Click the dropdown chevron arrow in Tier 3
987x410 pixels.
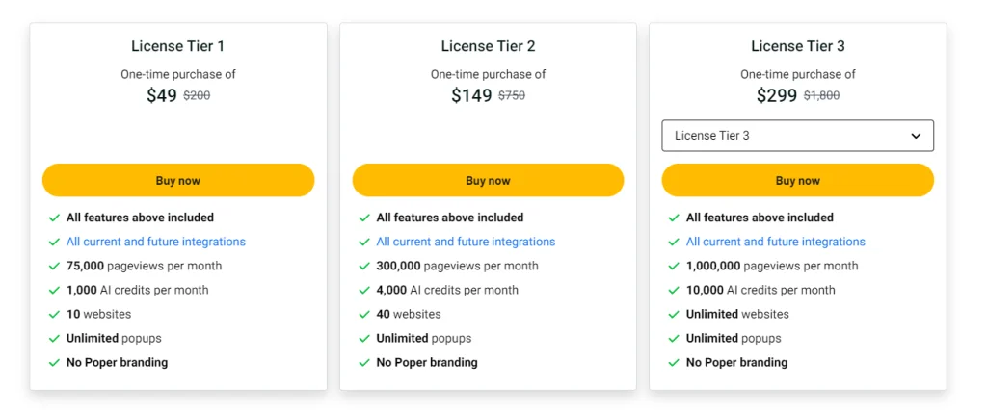pos(916,136)
